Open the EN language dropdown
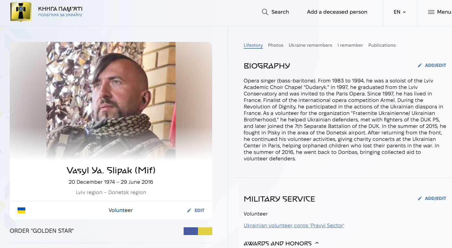 tap(400, 12)
